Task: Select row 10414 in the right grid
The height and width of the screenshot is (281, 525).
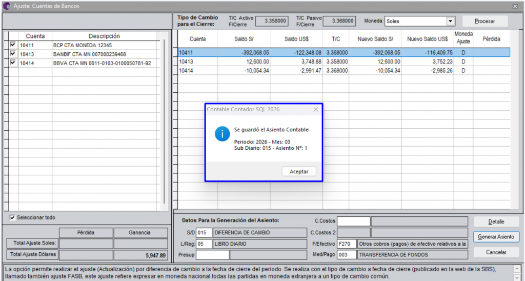Action: point(344,71)
